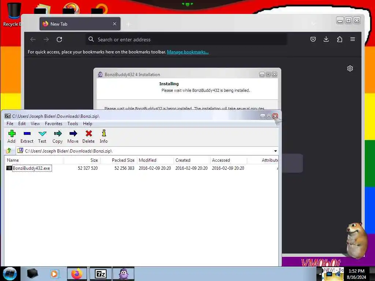
Task: Sort by the Size column header
Action: 82,160
